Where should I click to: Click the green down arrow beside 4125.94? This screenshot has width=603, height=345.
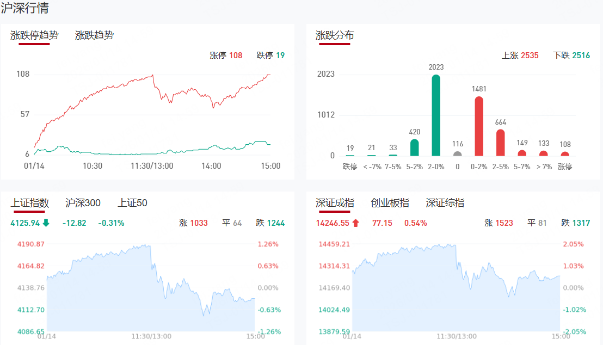click(46, 223)
